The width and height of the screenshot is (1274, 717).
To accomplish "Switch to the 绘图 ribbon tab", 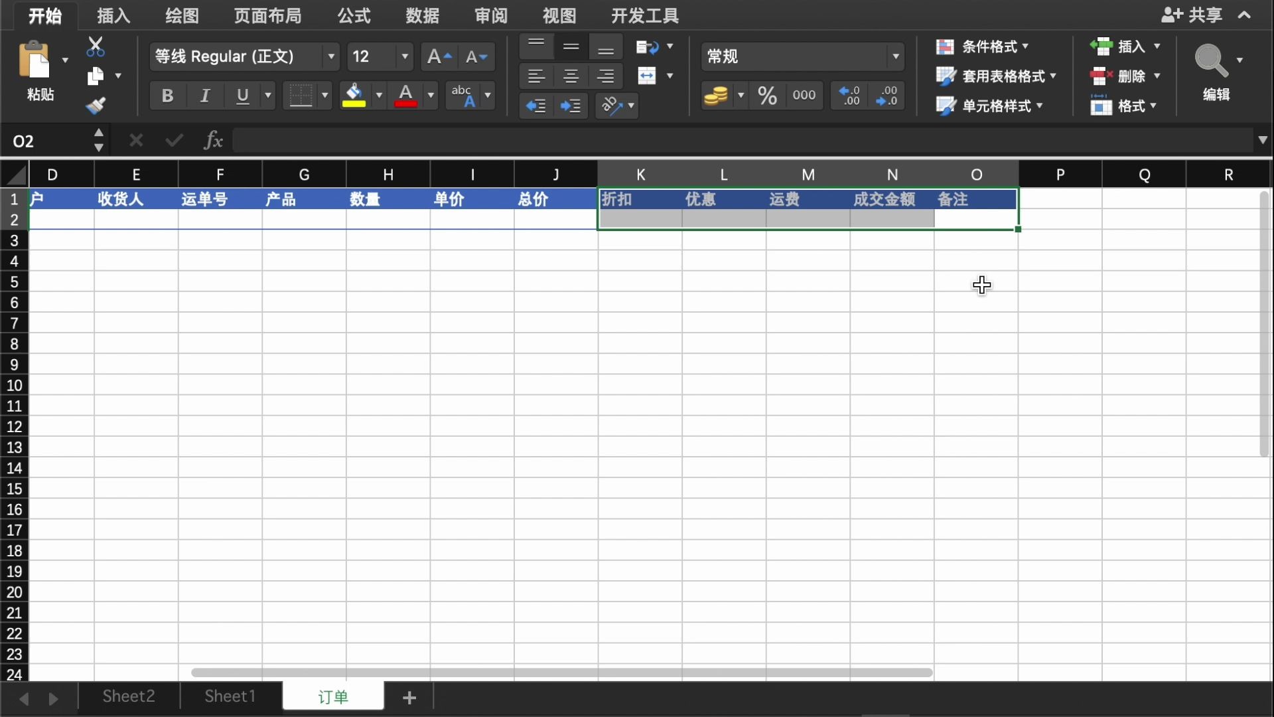I will pyautogui.click(x=182, y=15).
